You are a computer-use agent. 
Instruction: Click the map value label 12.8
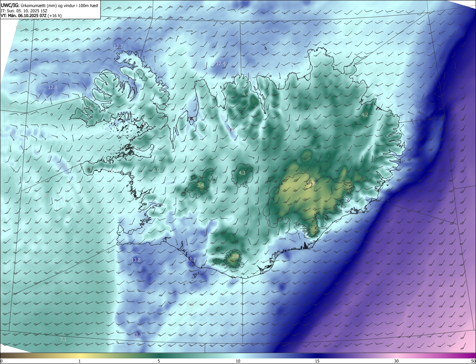tap(53, 87)
